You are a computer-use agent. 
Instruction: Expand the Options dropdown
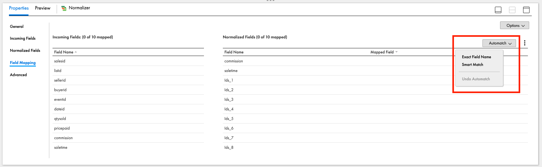(x=514, y=26)
